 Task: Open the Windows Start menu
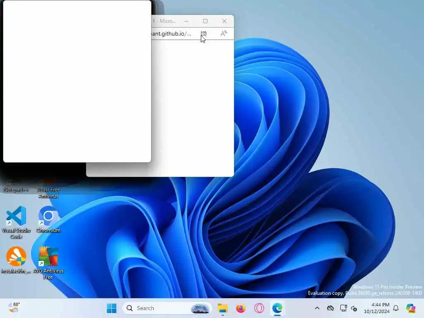click(x=111, y=308)
